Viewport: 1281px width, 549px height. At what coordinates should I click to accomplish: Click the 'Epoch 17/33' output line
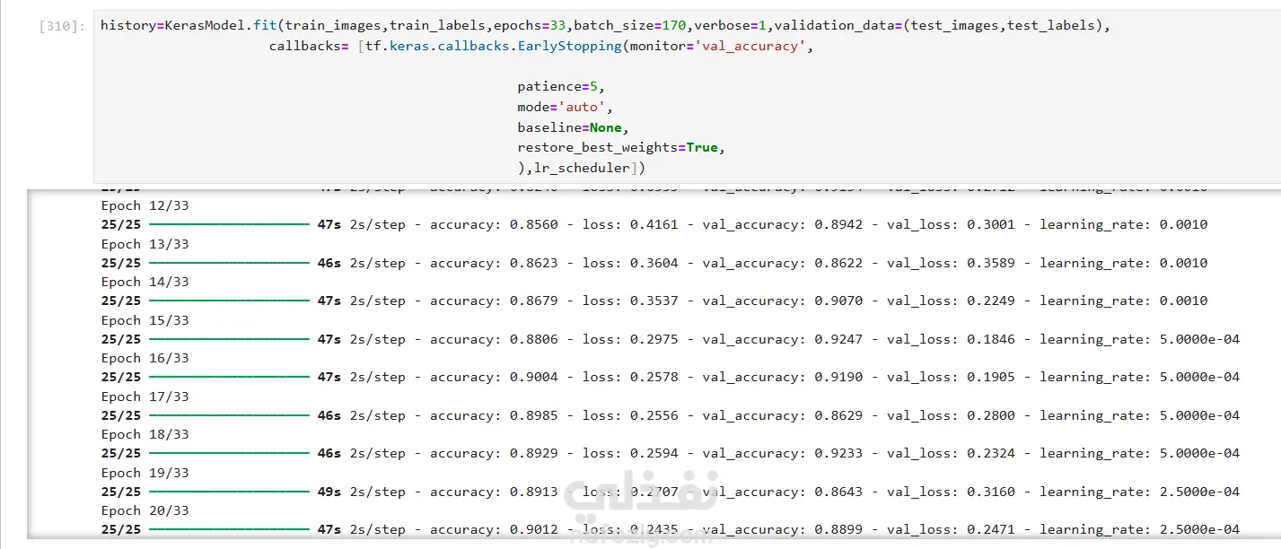coord(145,396)
